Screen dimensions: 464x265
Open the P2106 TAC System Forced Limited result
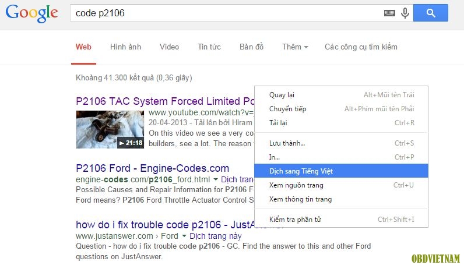(x=165, y=101)
